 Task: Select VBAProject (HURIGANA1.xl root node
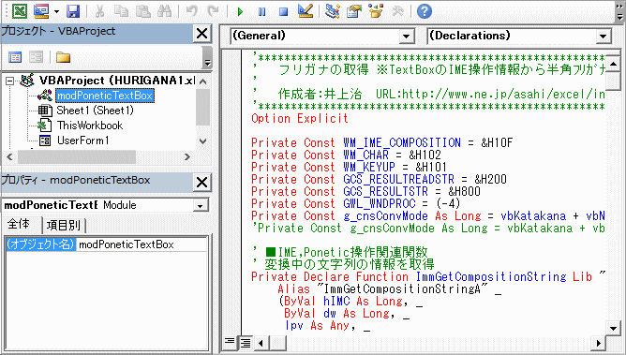pyautogui.click(x=117, y=81)
